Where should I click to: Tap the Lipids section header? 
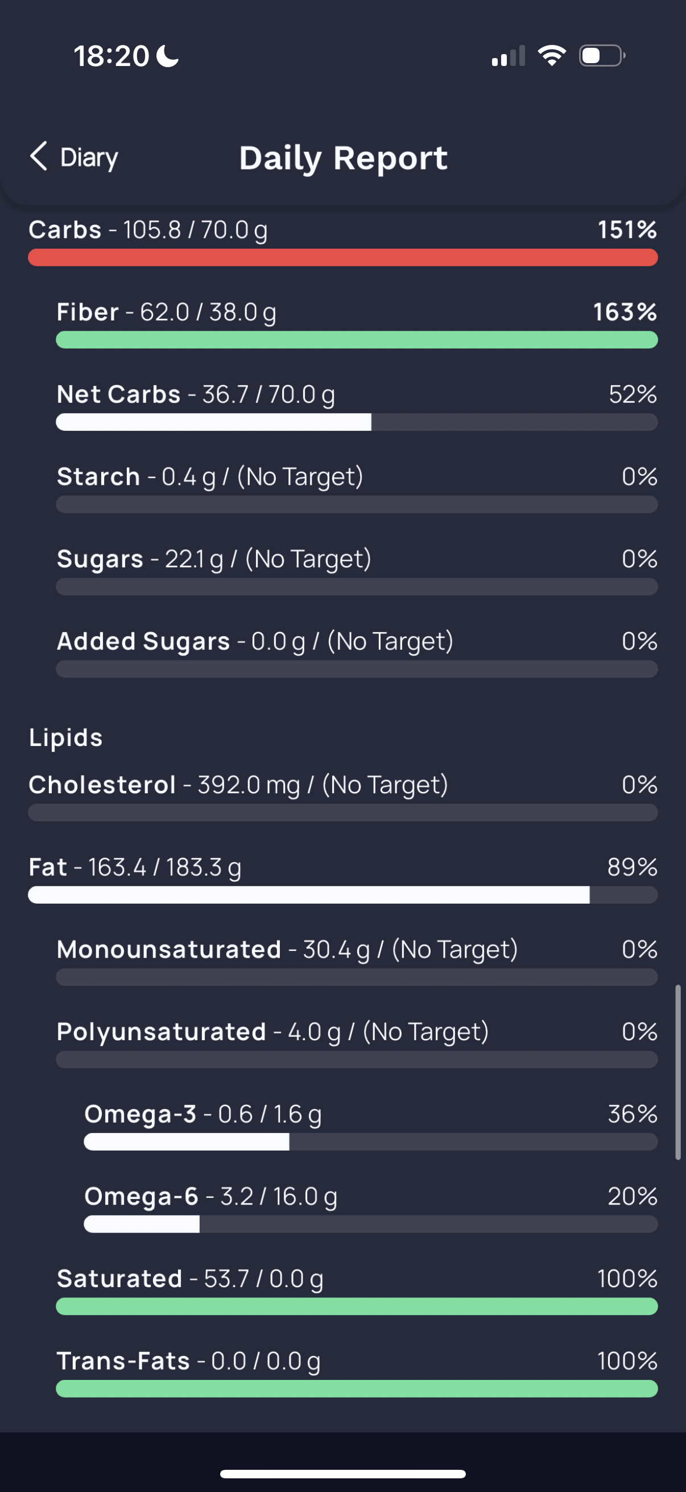[66, 737]
